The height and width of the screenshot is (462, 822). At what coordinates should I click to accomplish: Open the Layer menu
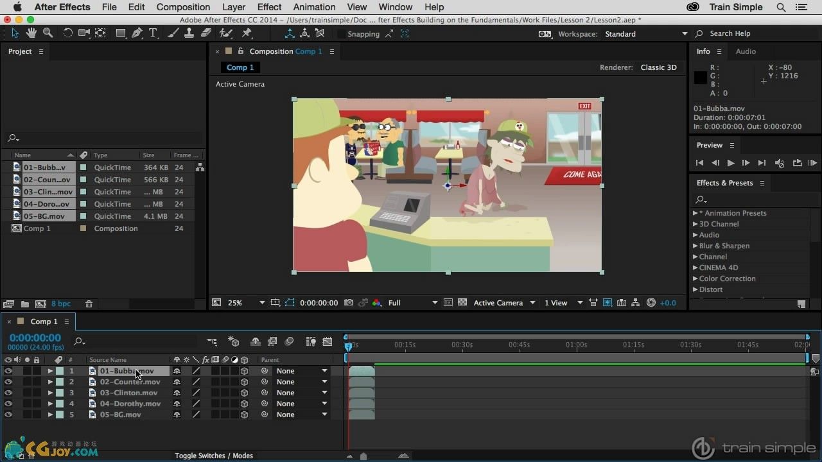tap(234, 7)
